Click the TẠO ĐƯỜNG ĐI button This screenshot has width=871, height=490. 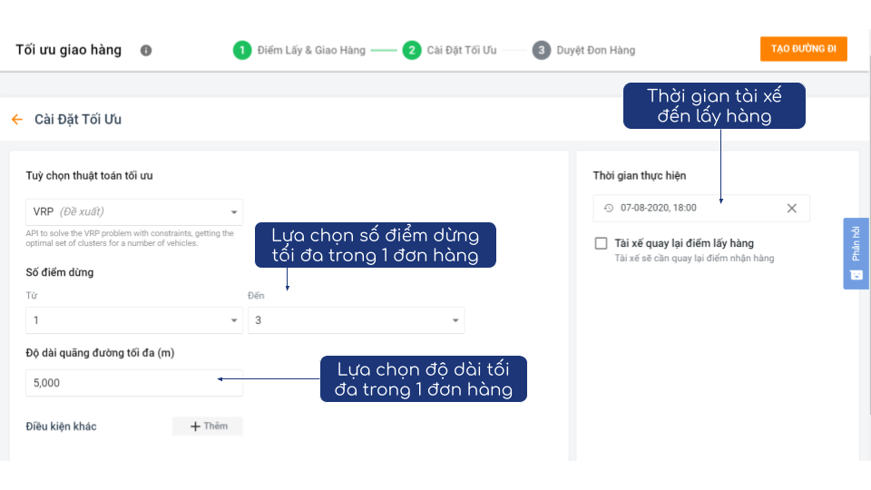coord(803,49)
